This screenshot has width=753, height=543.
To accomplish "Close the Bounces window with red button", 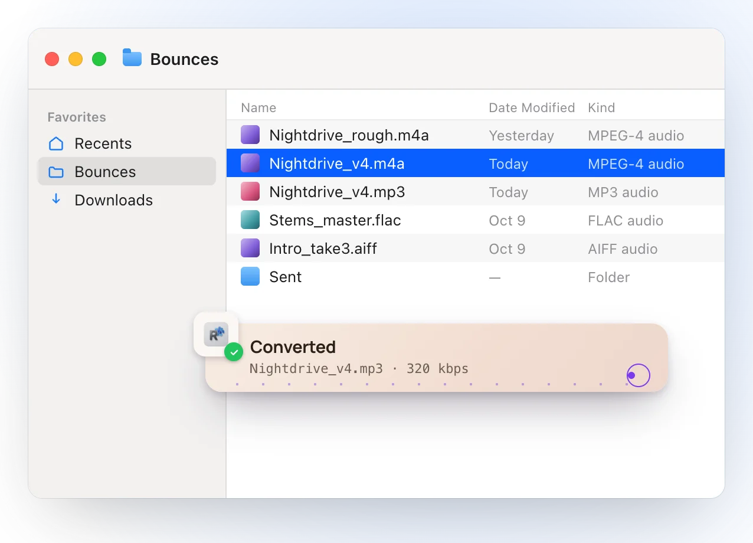I will click(52, 59).
